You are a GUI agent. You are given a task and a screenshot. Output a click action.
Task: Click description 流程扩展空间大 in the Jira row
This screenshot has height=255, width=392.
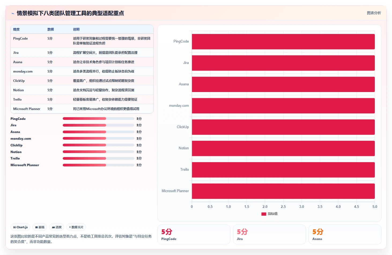coord(105,53)
